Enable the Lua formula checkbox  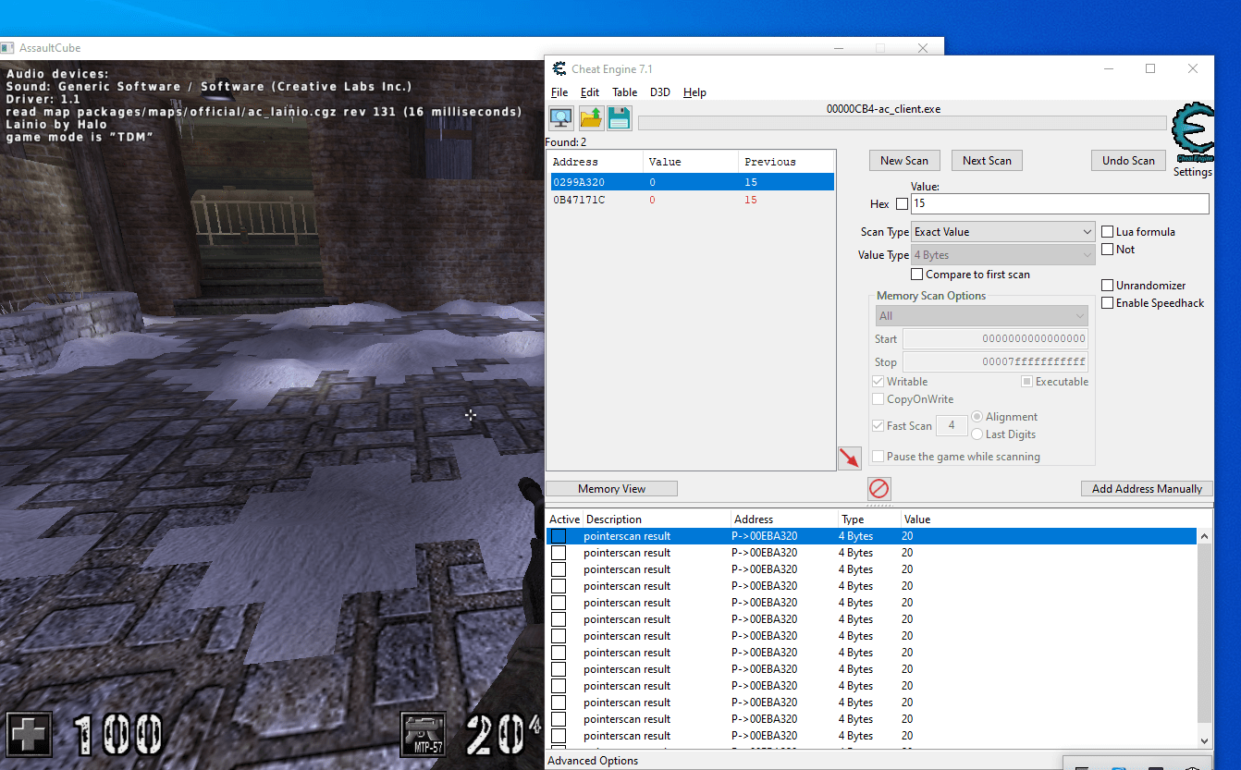tap(1107, 231)
